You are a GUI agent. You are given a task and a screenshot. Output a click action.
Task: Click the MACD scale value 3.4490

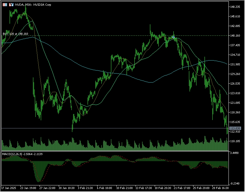(x=235, y=153)
